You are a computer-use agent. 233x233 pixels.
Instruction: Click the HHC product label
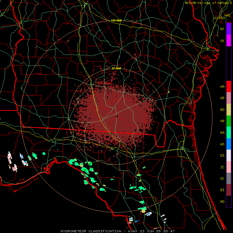[x=227, y=16]
